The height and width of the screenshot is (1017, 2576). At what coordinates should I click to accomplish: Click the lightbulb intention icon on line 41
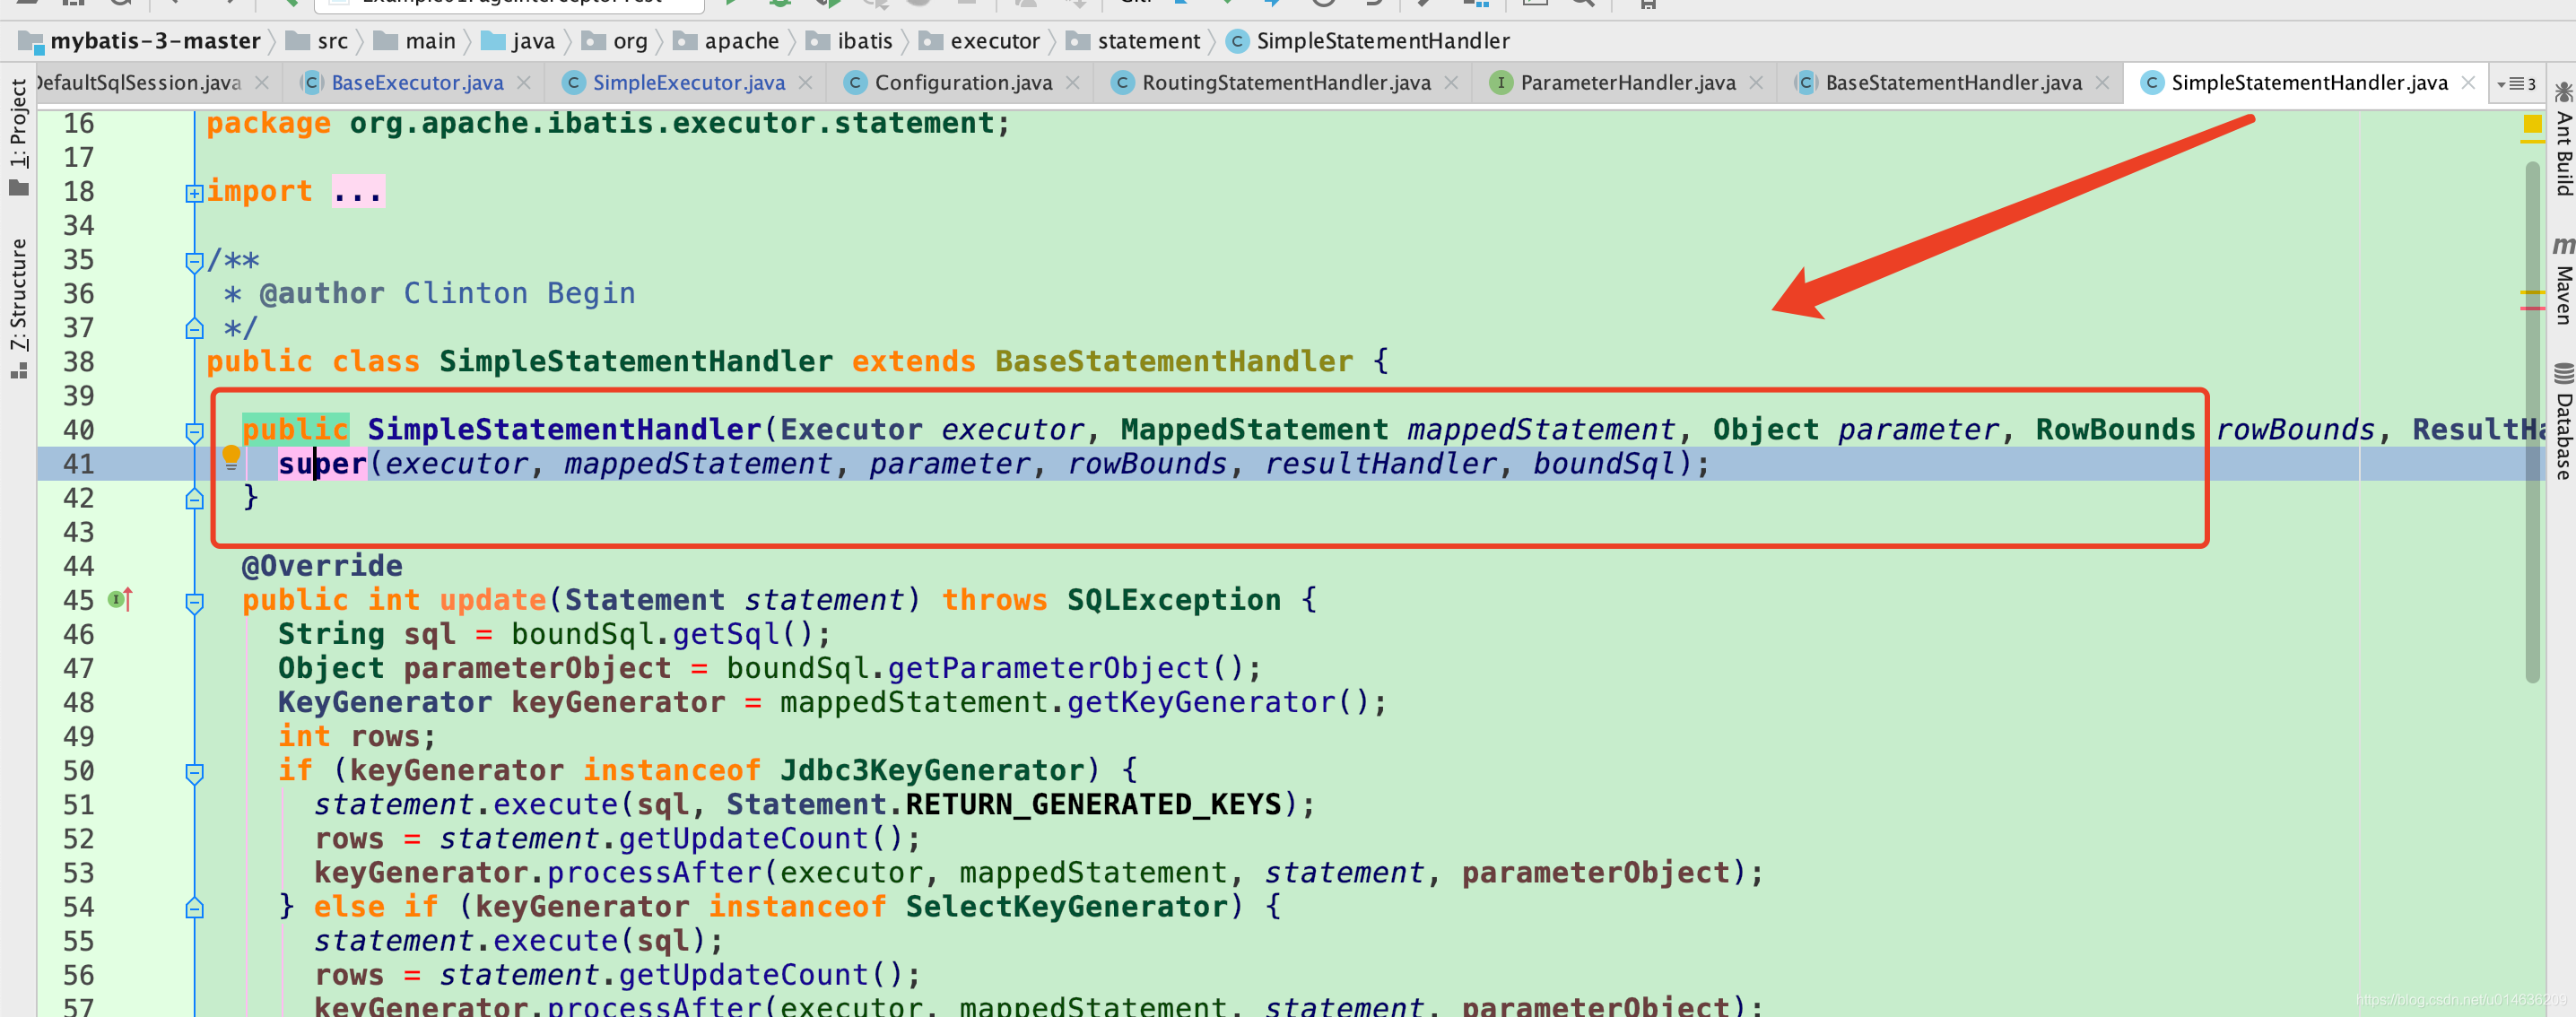[231, 458]
